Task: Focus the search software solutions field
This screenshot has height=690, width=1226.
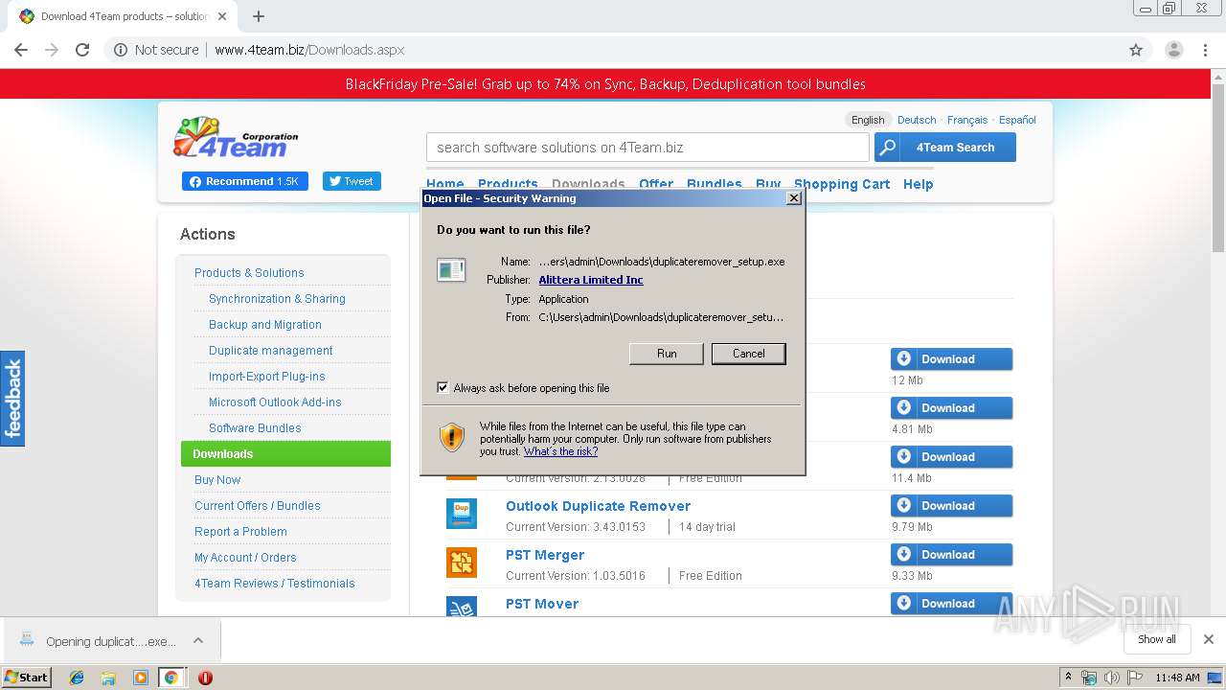Action: (x=647, y=148)
